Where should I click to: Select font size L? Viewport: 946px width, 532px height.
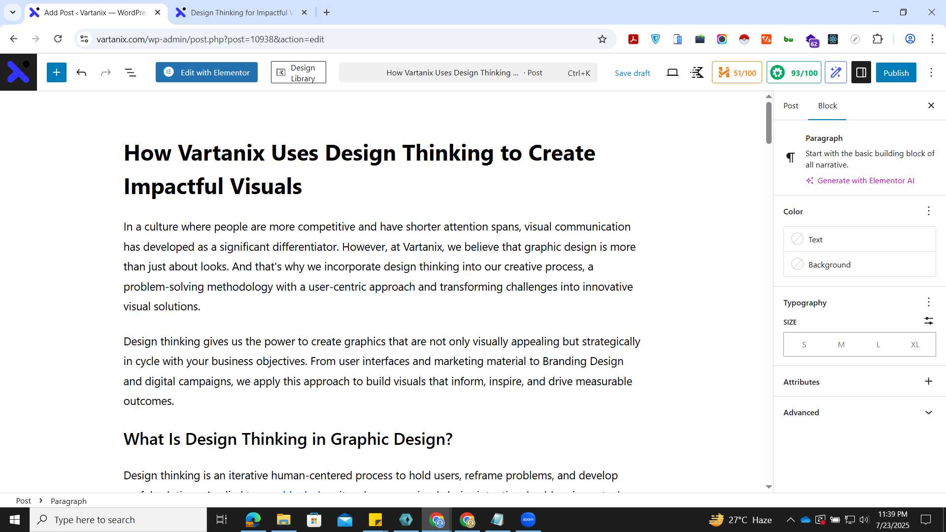pos(878,344)
